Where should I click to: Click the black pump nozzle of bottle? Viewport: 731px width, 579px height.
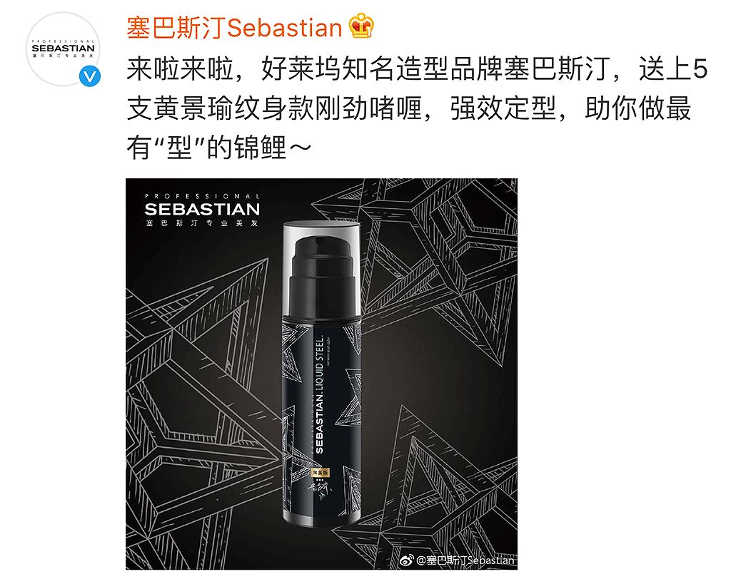pyautogui.click(x=322, y=276)
